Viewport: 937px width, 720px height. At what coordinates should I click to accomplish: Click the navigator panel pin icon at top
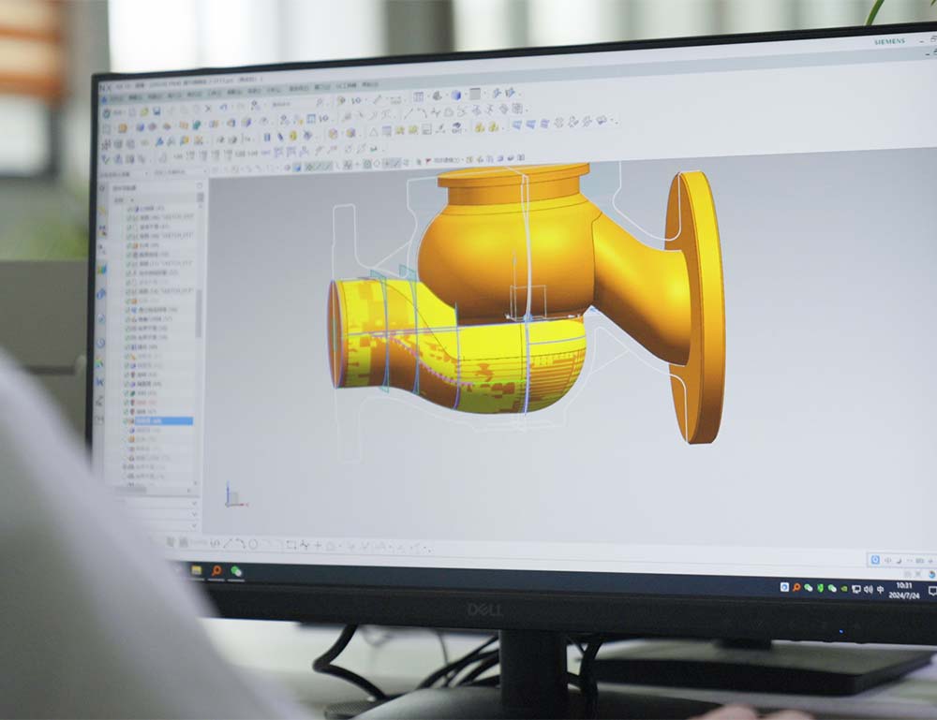[199, 186]
